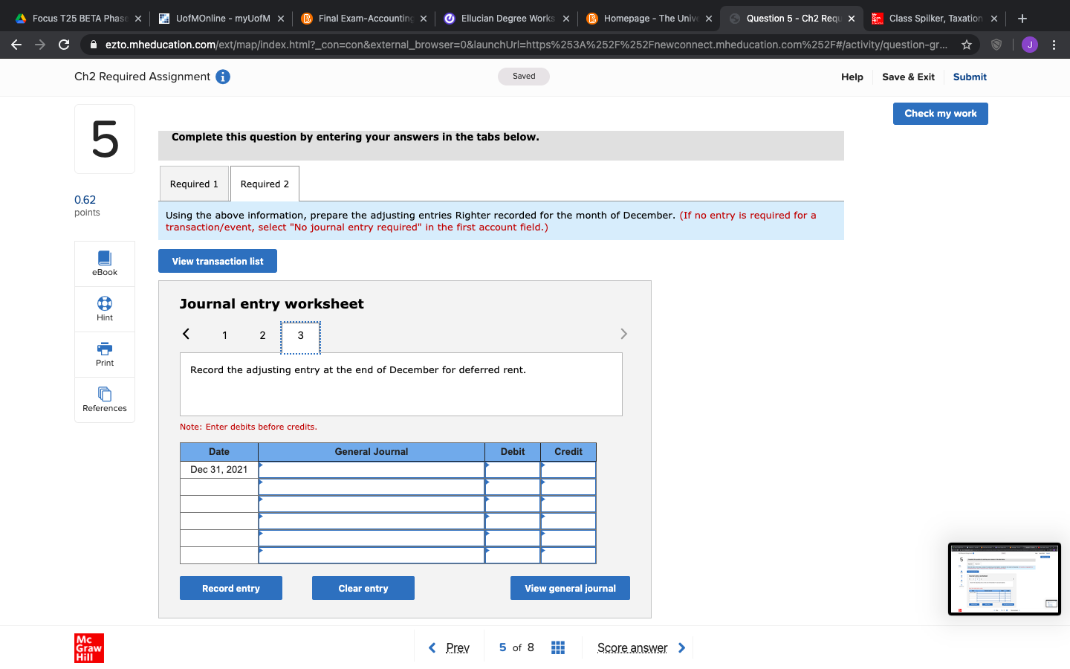The width and height of the screenshot is (1070, 669).
Task: Open the fifth General Journal account dropdown
Action: [x=372, y=538]
